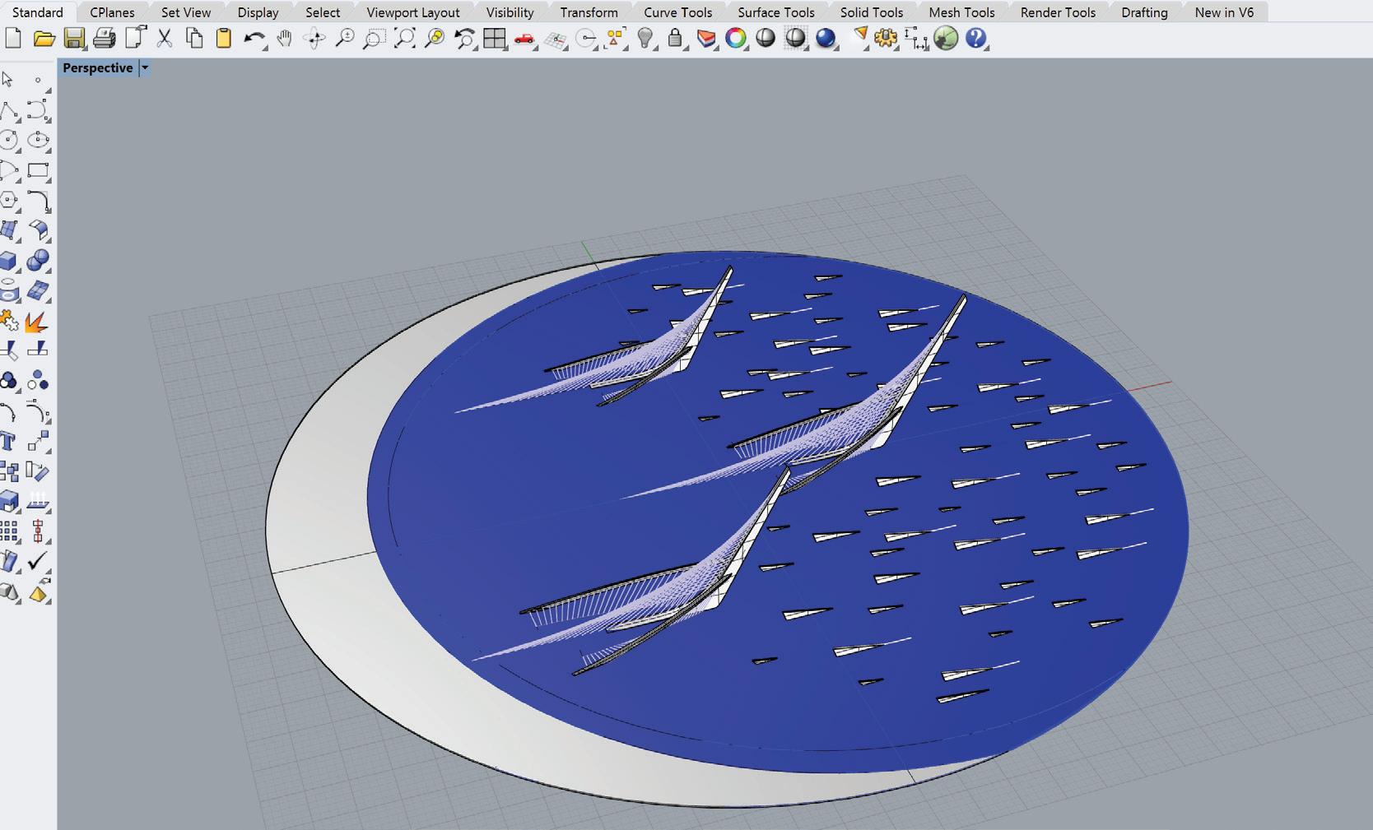
Task: Open the CPlanes tab
Action: (112, 12)
